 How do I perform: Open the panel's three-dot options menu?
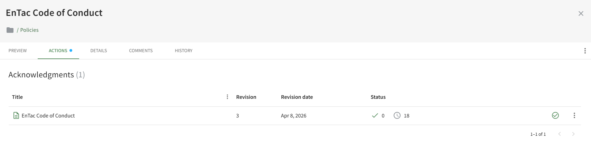point(585,51)
